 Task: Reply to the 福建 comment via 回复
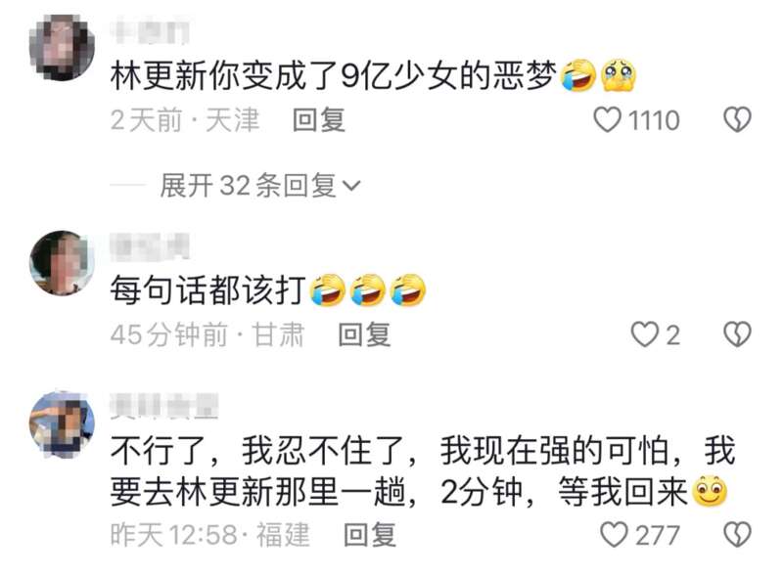370,535
